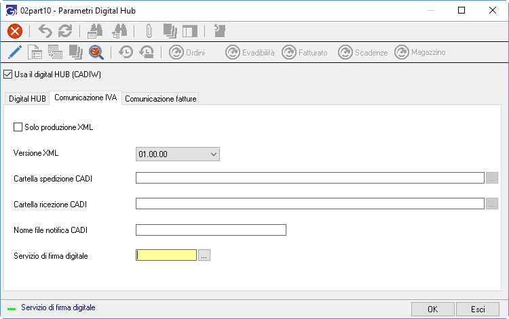Screen dimensions: 509x319
Task: Click the binoculars tree search icon
Action: (119, 31)
